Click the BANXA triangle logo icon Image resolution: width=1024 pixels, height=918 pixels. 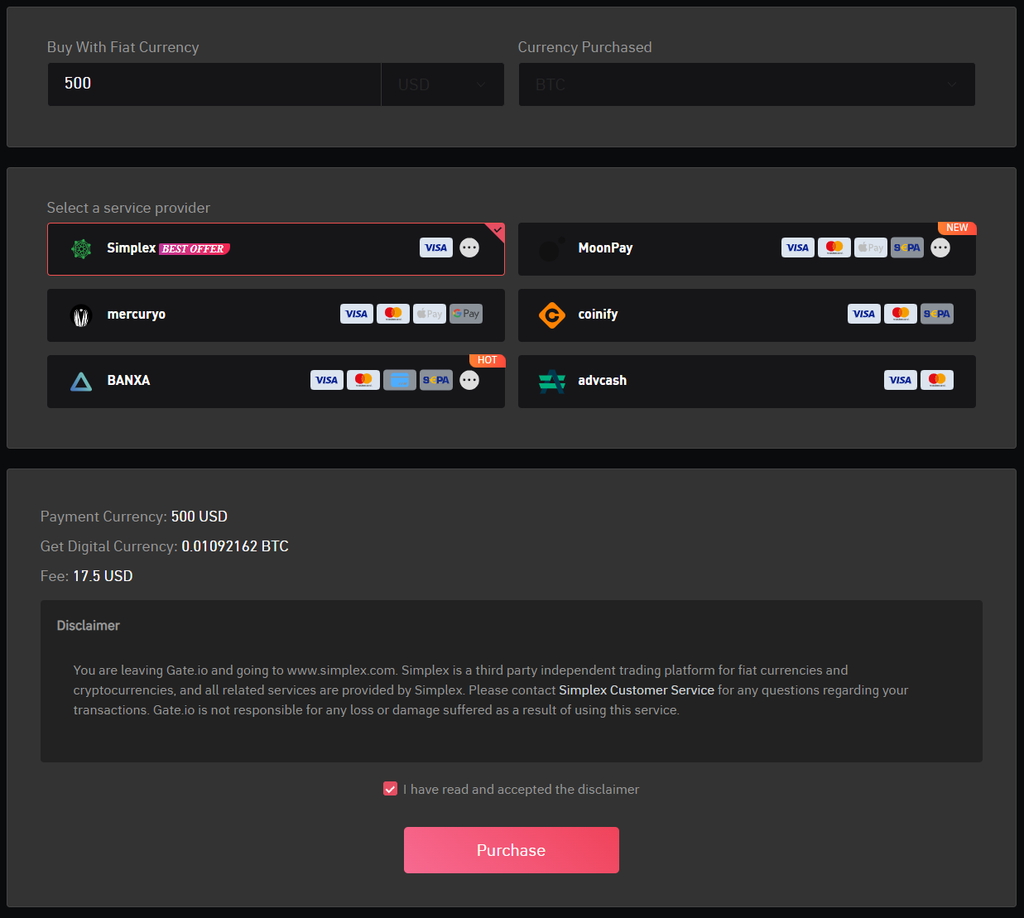[x=81, y=382]
